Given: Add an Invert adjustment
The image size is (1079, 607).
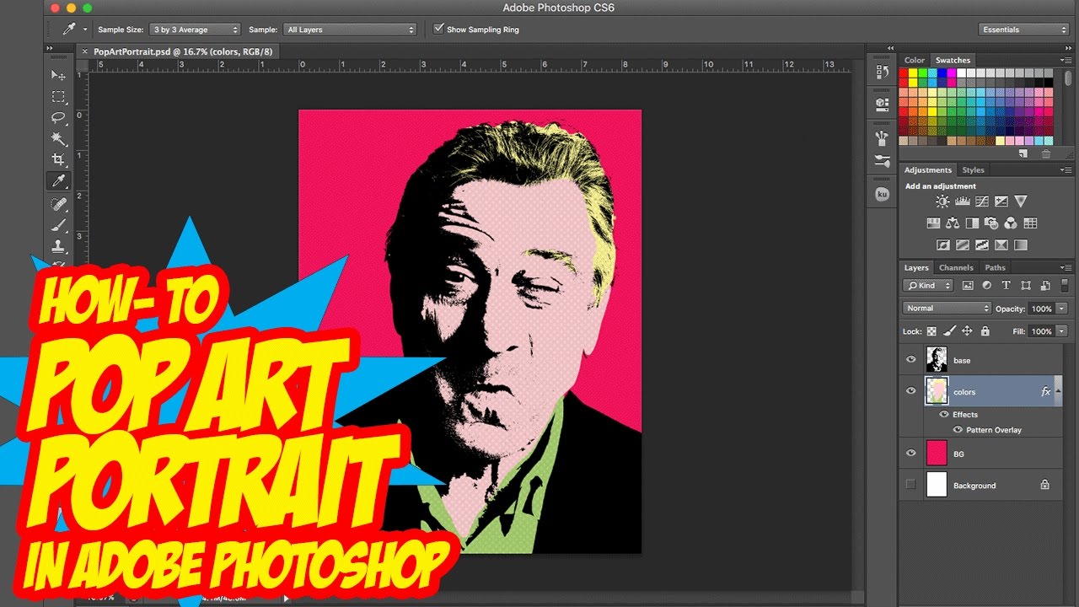Looking at the screenshot, I should [x=943, y=245].
